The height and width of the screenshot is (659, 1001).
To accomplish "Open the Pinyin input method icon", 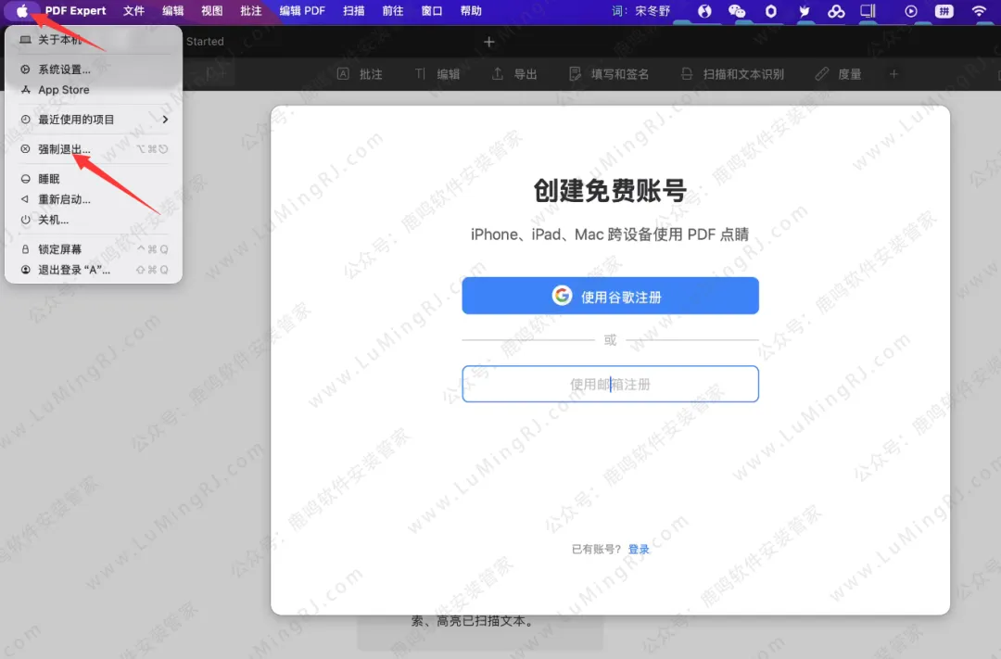I will pyautogui.click(x=944, y=11).
